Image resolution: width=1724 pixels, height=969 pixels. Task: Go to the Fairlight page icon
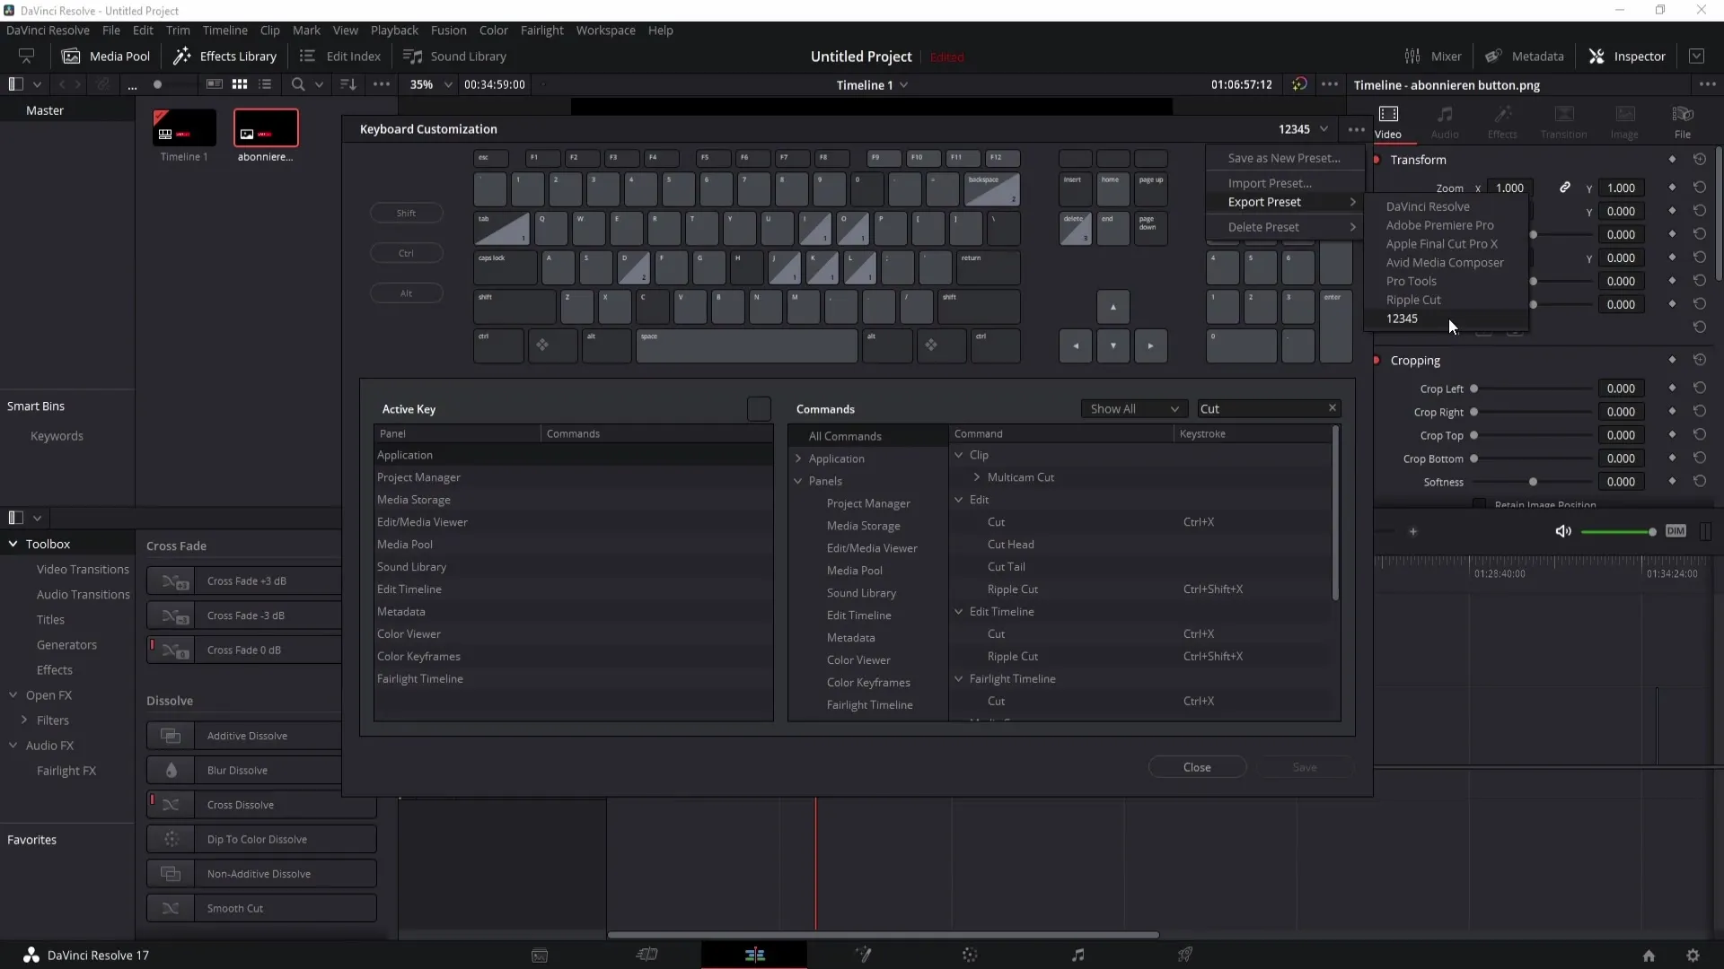tap(1078, 956)
